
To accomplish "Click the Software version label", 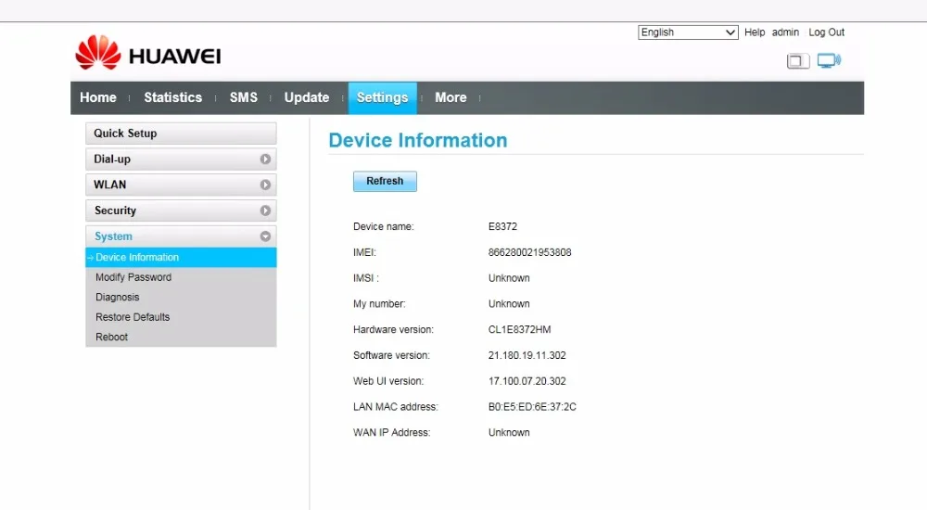I will pyautogui.click(x=391, y=355).
